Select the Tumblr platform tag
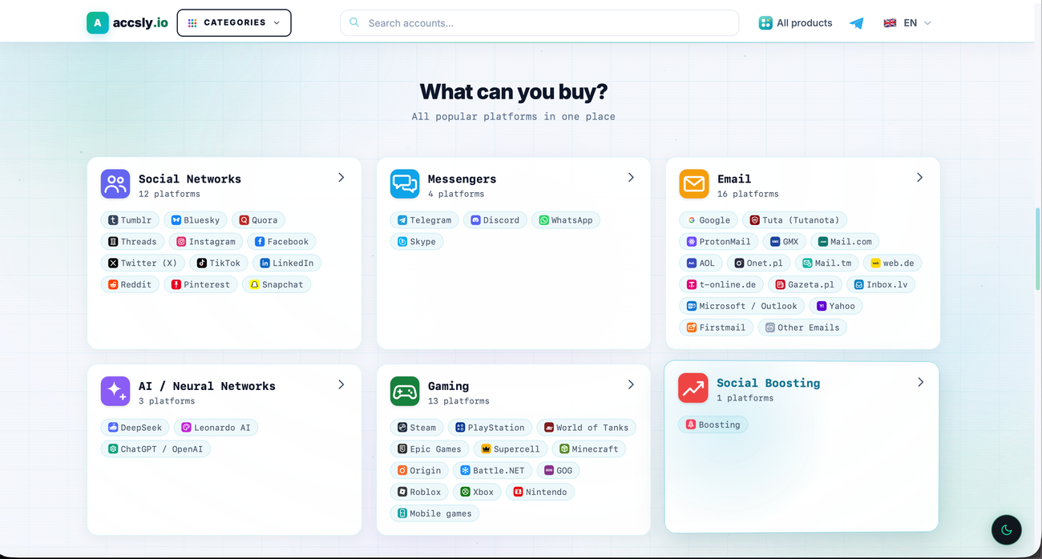The height and width of the screenshot is (559, 1042). 130,220
